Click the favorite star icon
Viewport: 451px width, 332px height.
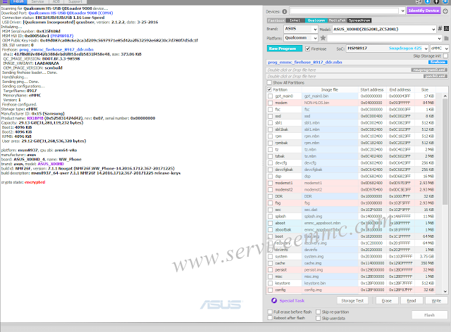323,38
